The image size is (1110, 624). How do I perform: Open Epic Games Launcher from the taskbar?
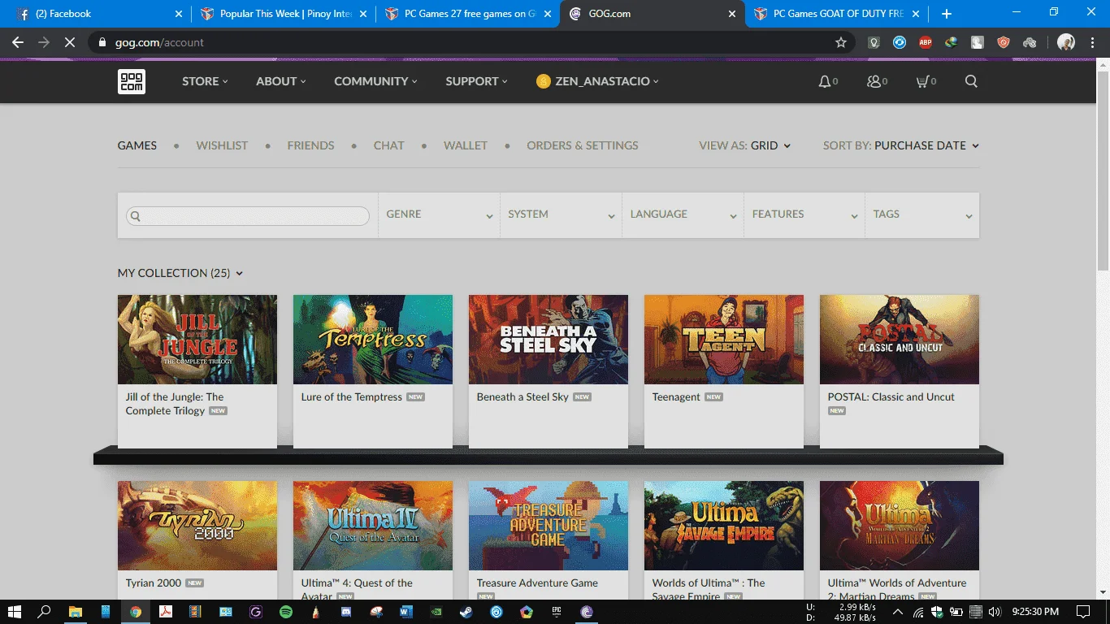[557, 612]
